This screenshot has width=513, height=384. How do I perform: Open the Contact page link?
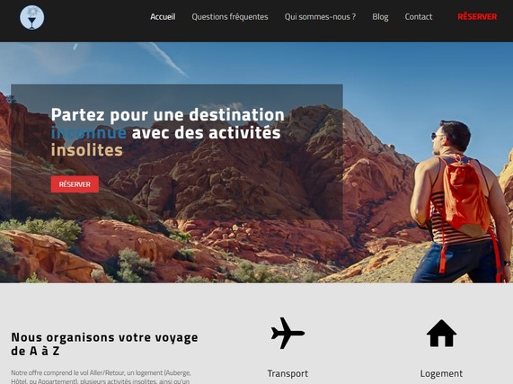click(x=419, y=17)
